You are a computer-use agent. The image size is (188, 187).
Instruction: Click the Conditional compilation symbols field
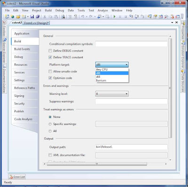pos(132,44)
